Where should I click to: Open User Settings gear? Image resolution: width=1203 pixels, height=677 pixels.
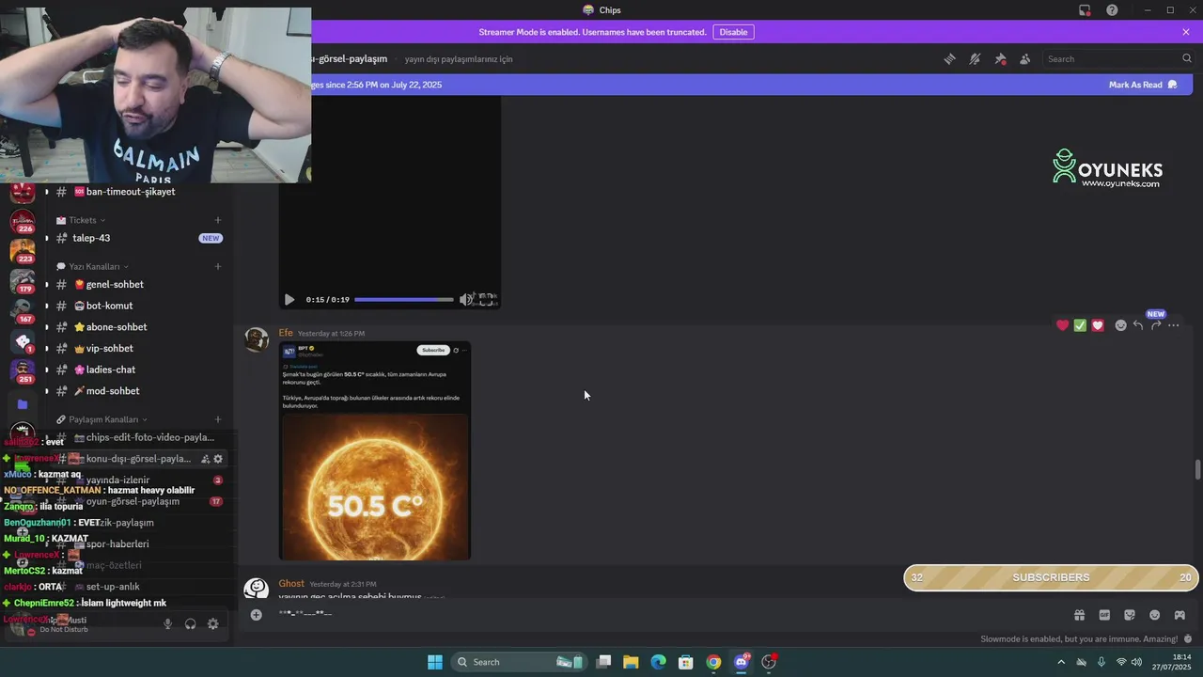(x=213, y=623)
